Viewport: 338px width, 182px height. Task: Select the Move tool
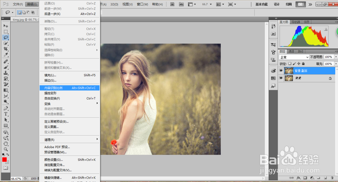6,26
